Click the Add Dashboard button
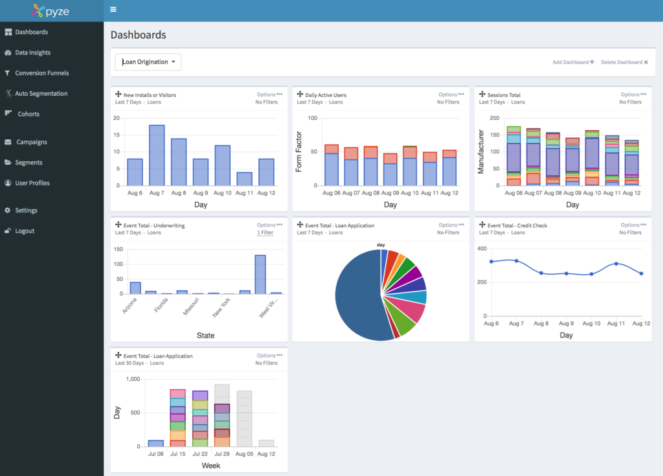Image resolution: width=663 pixels, height=476 pixels. (x=573, y=62)
